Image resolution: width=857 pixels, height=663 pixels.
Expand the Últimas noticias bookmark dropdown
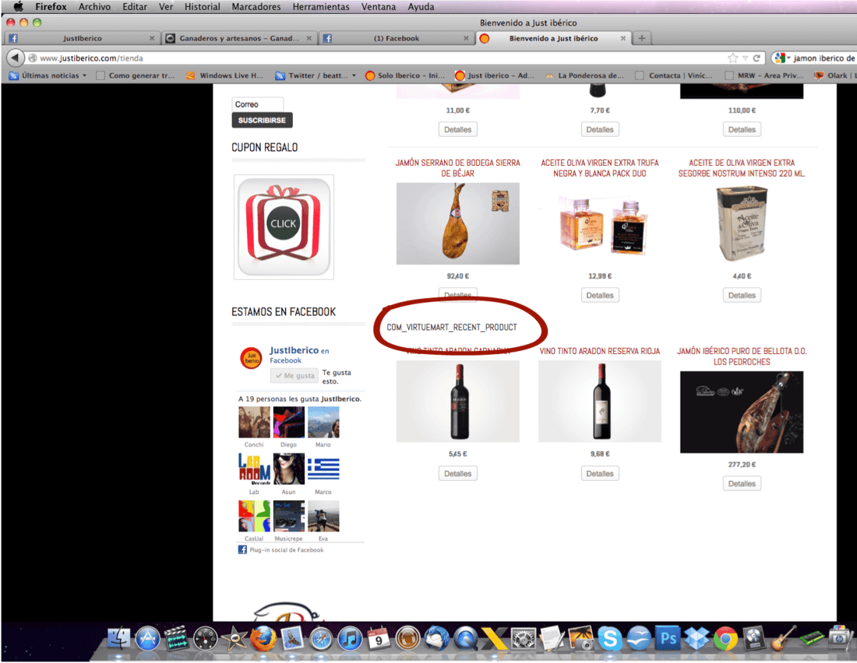click(x=84, y=76)
